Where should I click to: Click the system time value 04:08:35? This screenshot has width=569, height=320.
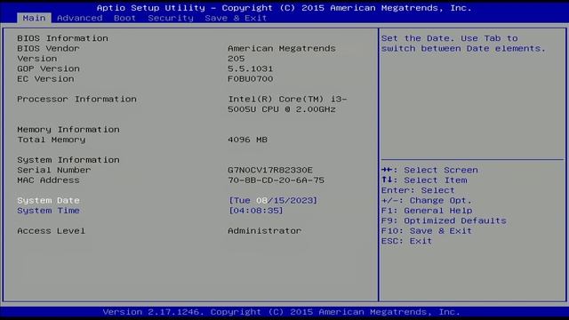click(x=256, y=211)
